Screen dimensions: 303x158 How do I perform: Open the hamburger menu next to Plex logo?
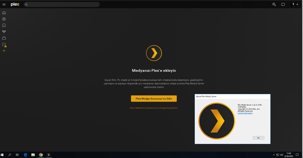point(4,4)
